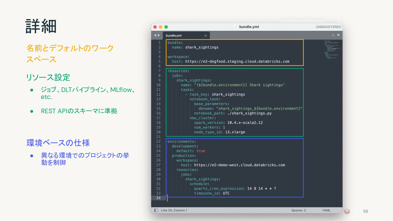Click line number 21 in the gutter
This screenshot has width=393, height=221.
(x=159, y=137)
